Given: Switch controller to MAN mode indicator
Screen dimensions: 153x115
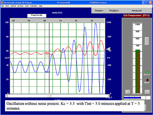Looking at the screenshot, I should (147, 80).
